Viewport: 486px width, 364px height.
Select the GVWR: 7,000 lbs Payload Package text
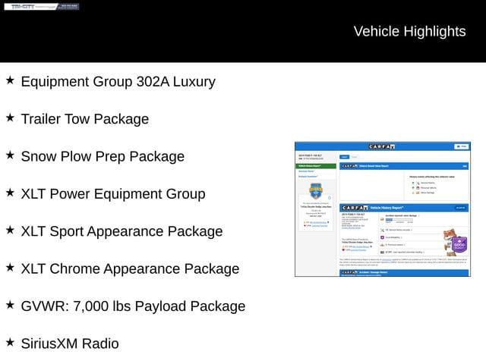[133, 306]
